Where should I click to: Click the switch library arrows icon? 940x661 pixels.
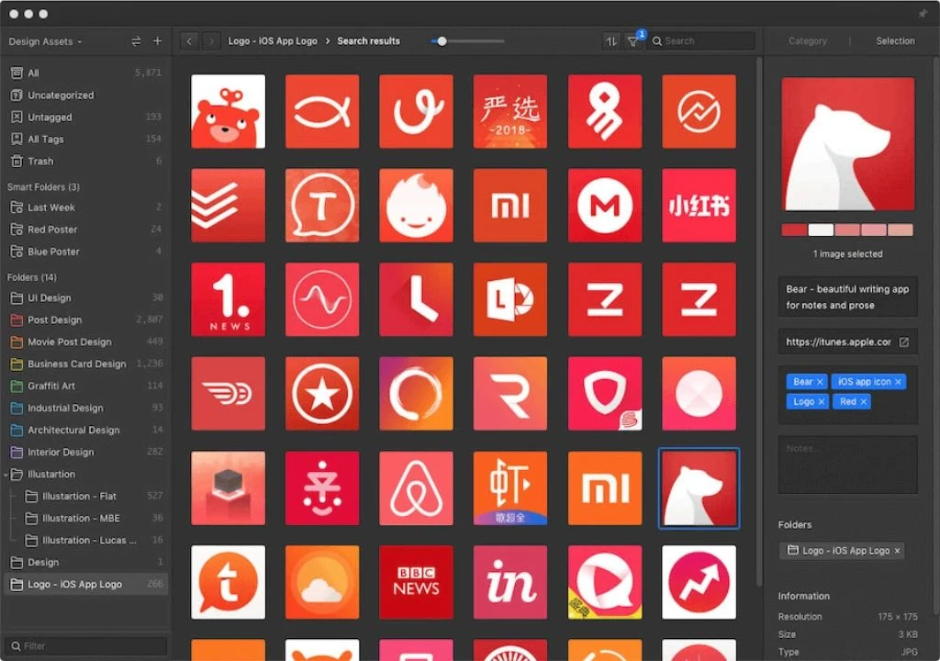136,41
